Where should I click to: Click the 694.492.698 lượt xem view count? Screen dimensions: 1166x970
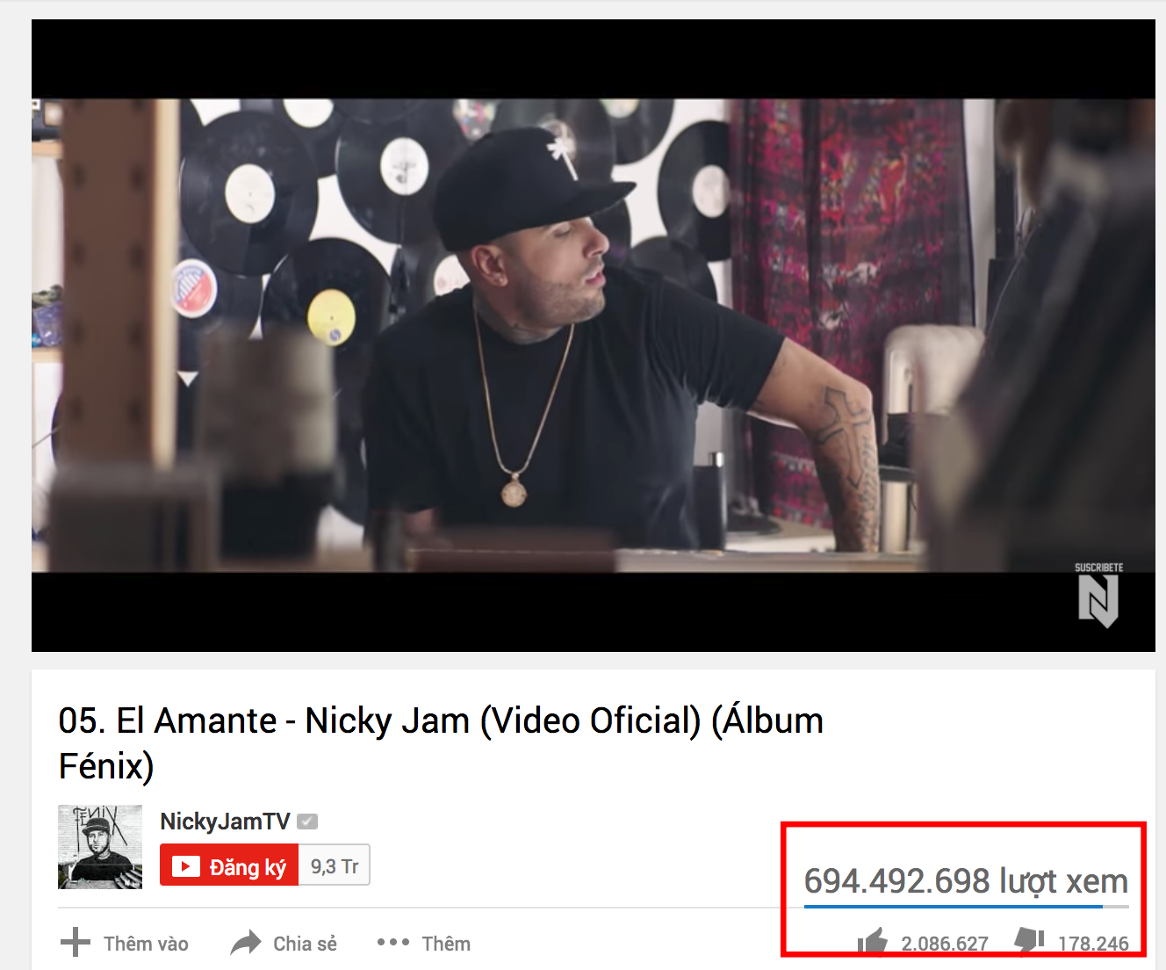coord(966,881)
